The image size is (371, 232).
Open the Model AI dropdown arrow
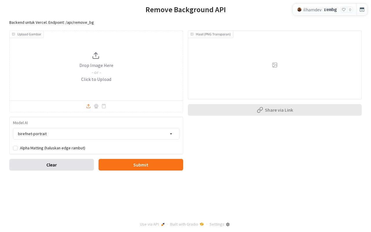coord(171,134)
